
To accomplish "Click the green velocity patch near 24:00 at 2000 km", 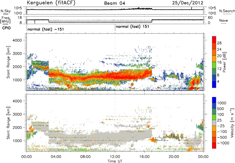I will coord(200,127).
